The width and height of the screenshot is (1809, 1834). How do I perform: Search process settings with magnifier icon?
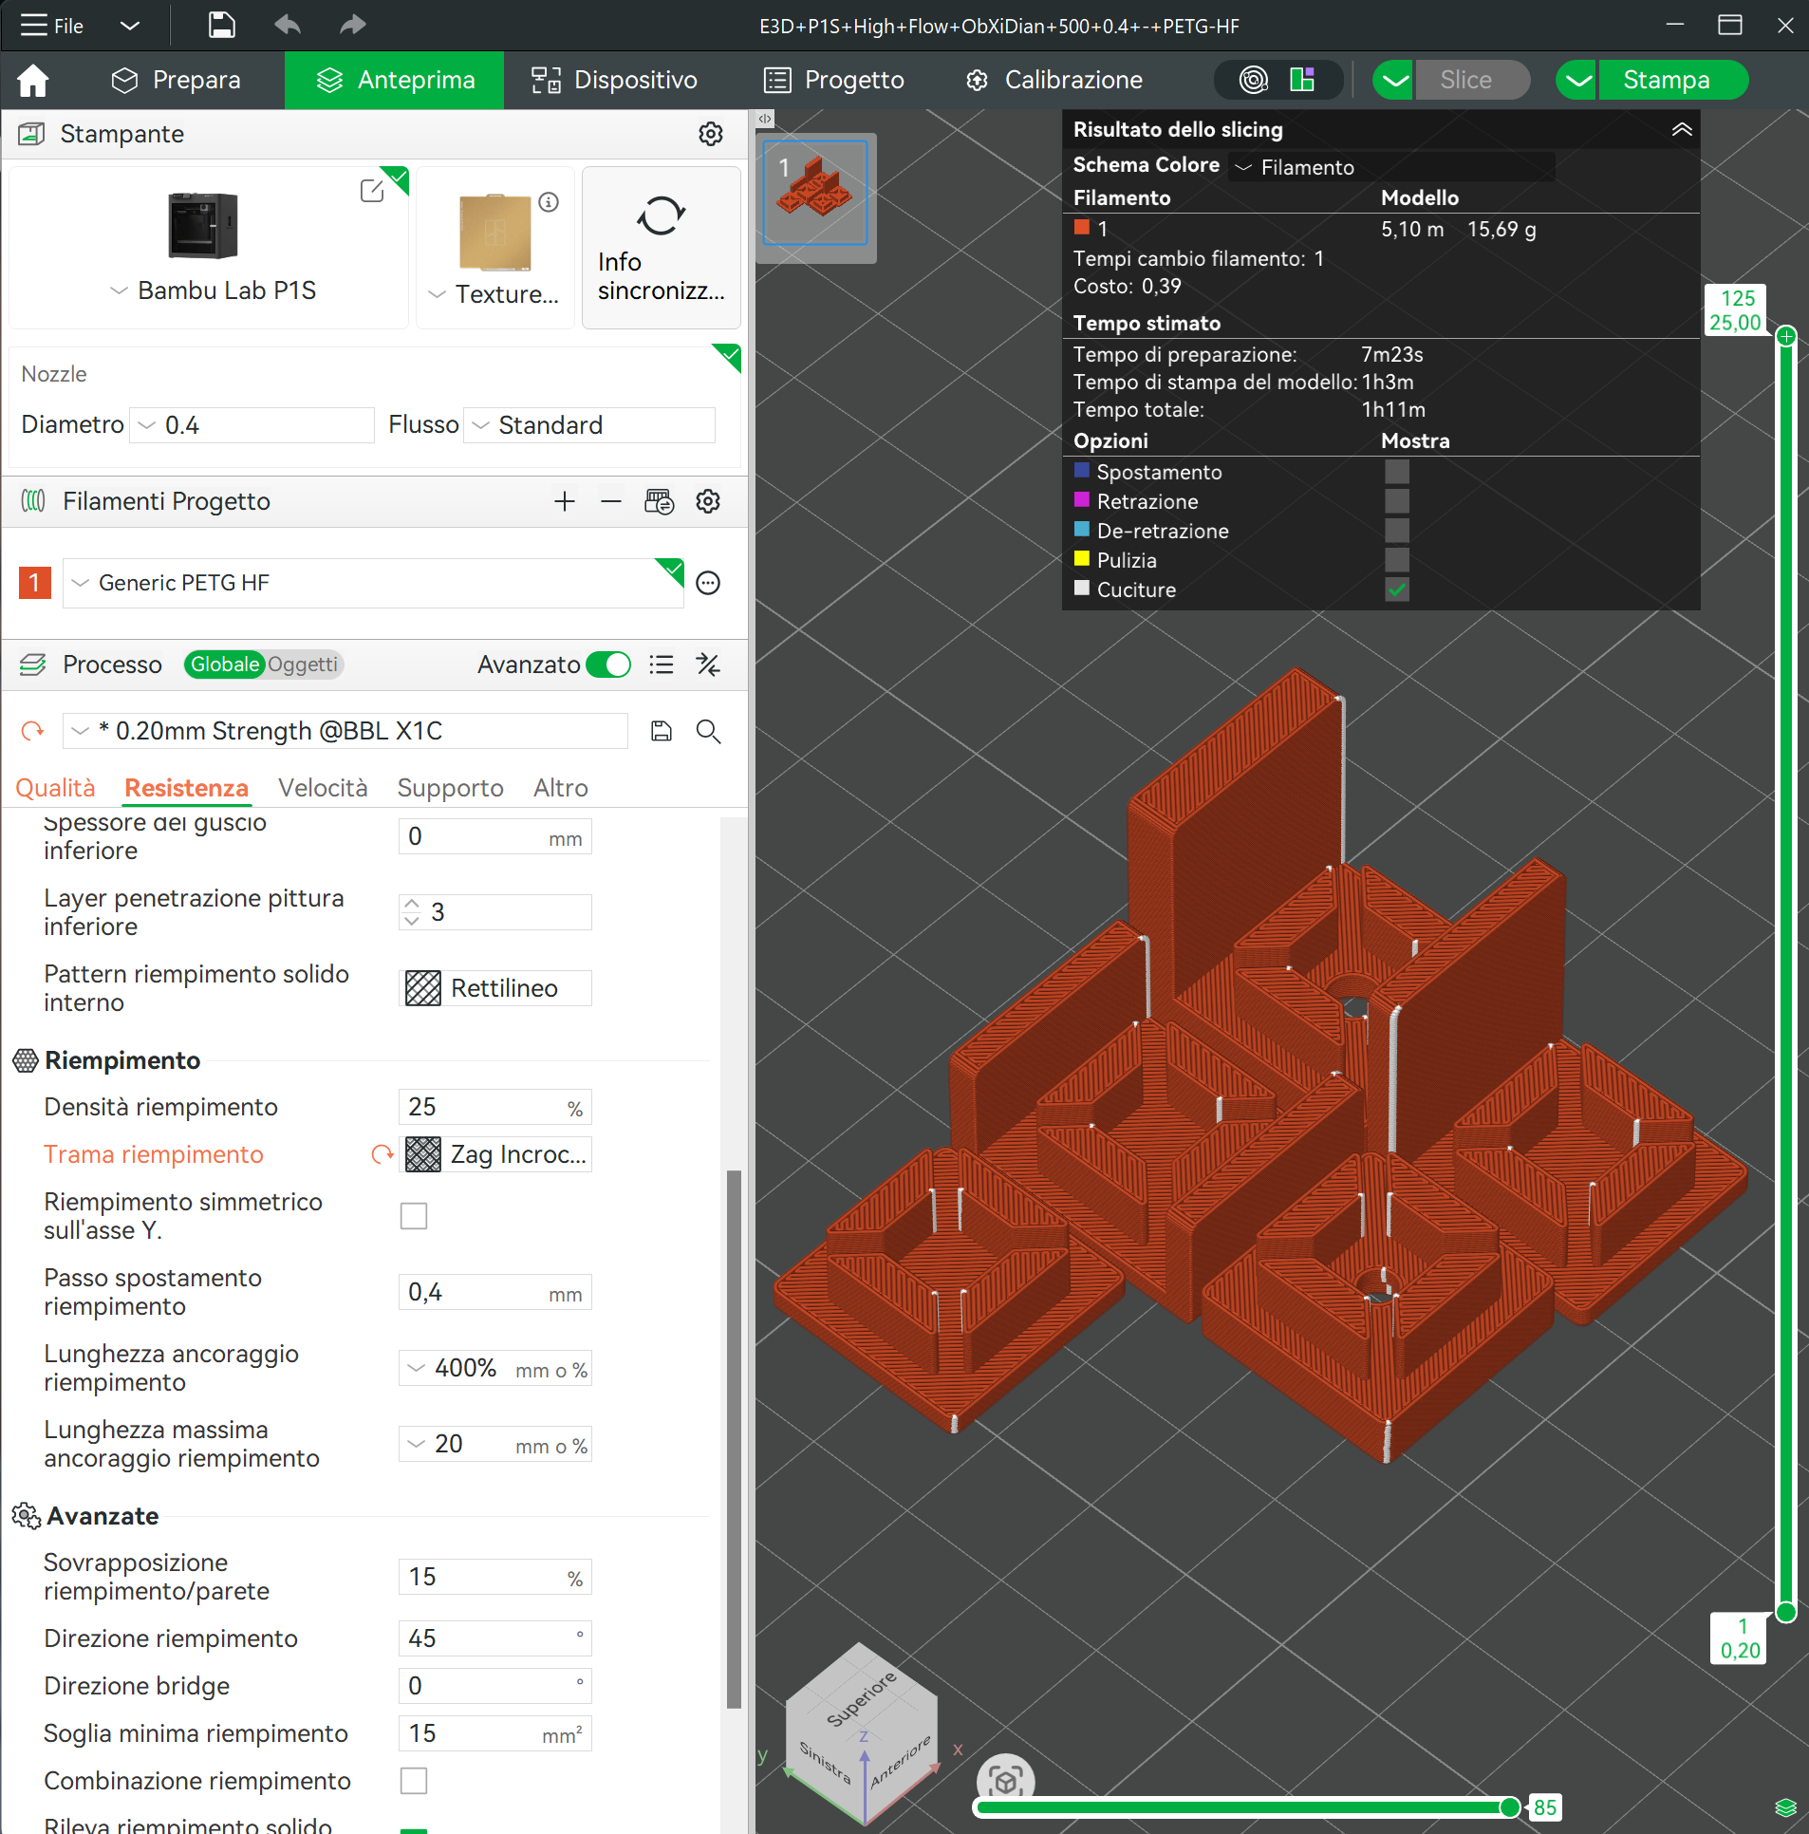click(708, 731)
